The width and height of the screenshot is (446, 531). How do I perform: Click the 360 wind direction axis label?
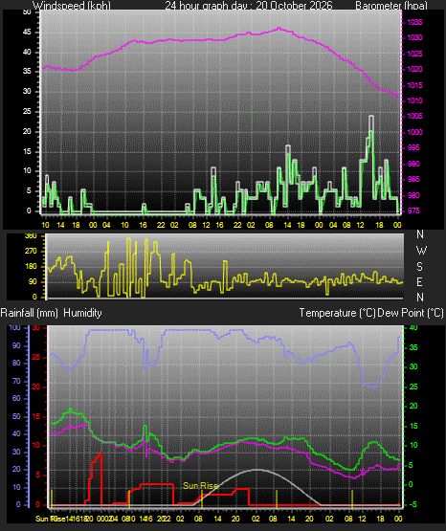31,236
